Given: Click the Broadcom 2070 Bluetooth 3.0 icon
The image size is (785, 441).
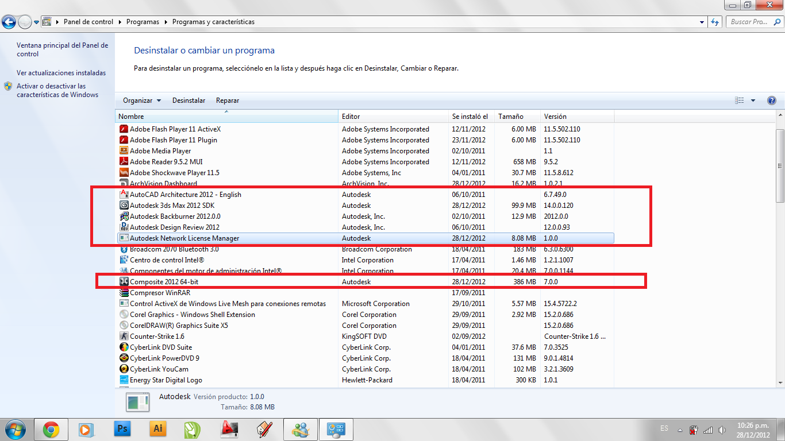Looking at the screenshot, I should pyautogui.click(x=124, y=249).
